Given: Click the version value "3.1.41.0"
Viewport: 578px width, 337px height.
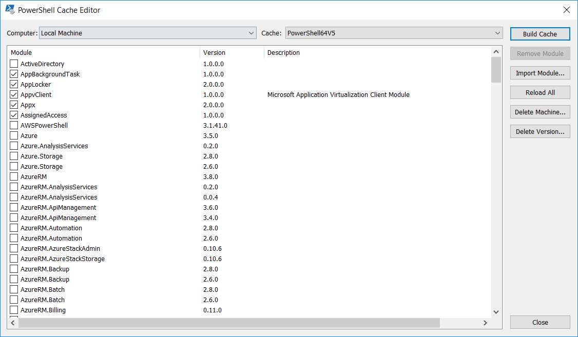Looking at the screenshot, I should pos(215,126).
